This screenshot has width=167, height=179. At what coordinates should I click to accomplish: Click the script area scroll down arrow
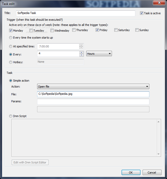[x=158, y=154]
